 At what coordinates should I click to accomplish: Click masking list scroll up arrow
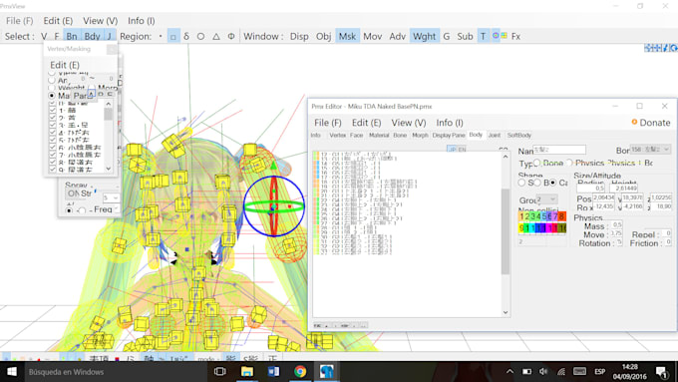[108, 104]
